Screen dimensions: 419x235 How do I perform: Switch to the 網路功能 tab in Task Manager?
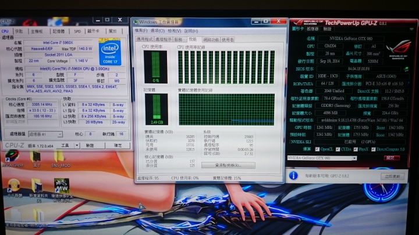click(211, 39)
